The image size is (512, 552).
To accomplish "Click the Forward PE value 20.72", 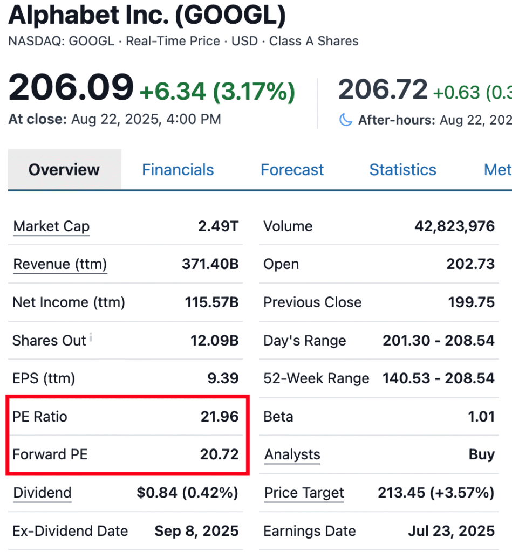I will pos(219,454).
